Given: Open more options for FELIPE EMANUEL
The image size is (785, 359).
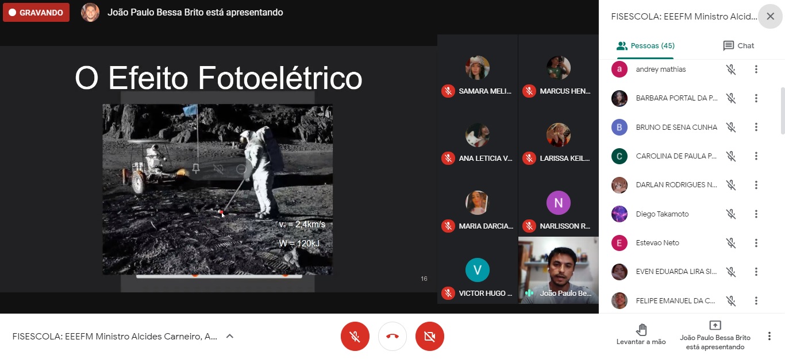Looking at the screenshot, I should click(x=756, y=300).
